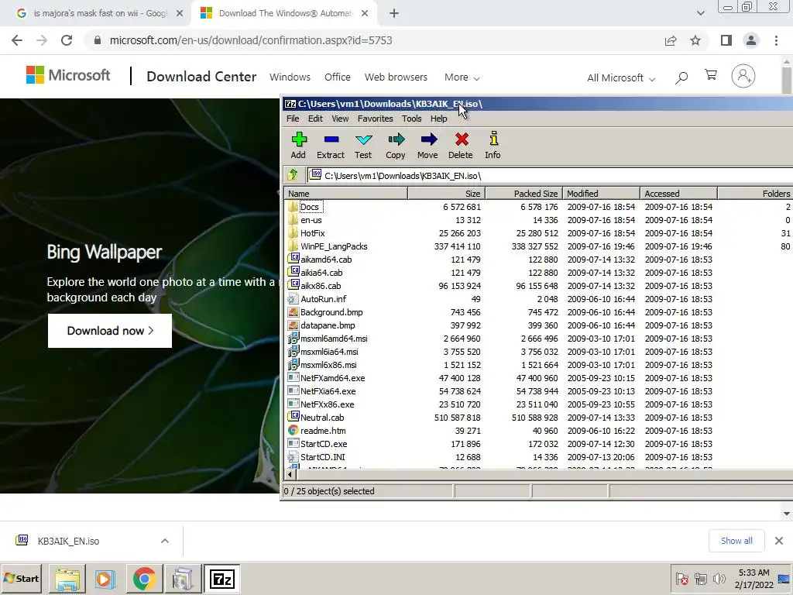This screenshot has width=793, height=595.
Task: Switch to the Majora's Mask Google tab
Action: (100, 14)
